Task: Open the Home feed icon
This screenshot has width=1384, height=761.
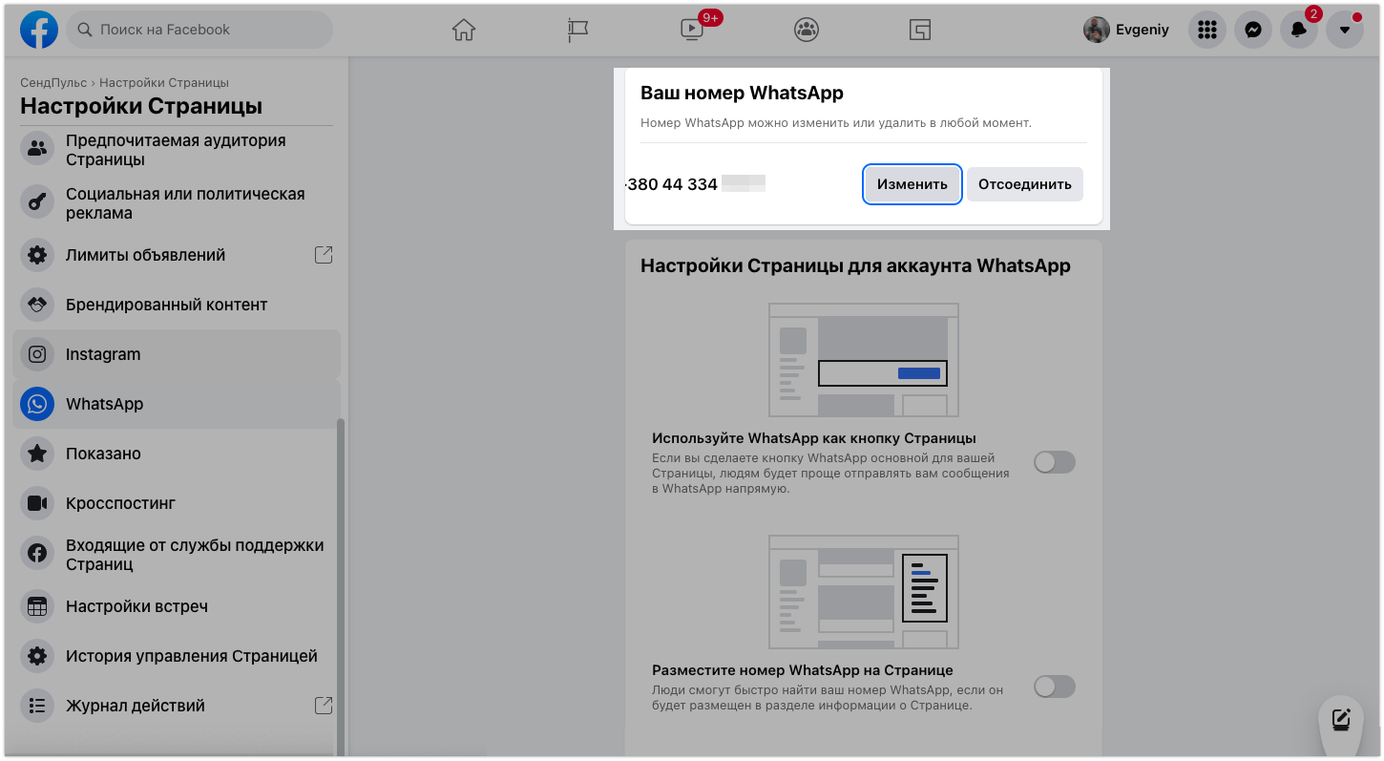Action: (x=463, y=30)
